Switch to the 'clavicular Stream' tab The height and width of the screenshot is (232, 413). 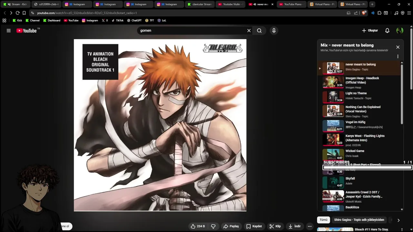pyautogui.click(x=199, y=4)
